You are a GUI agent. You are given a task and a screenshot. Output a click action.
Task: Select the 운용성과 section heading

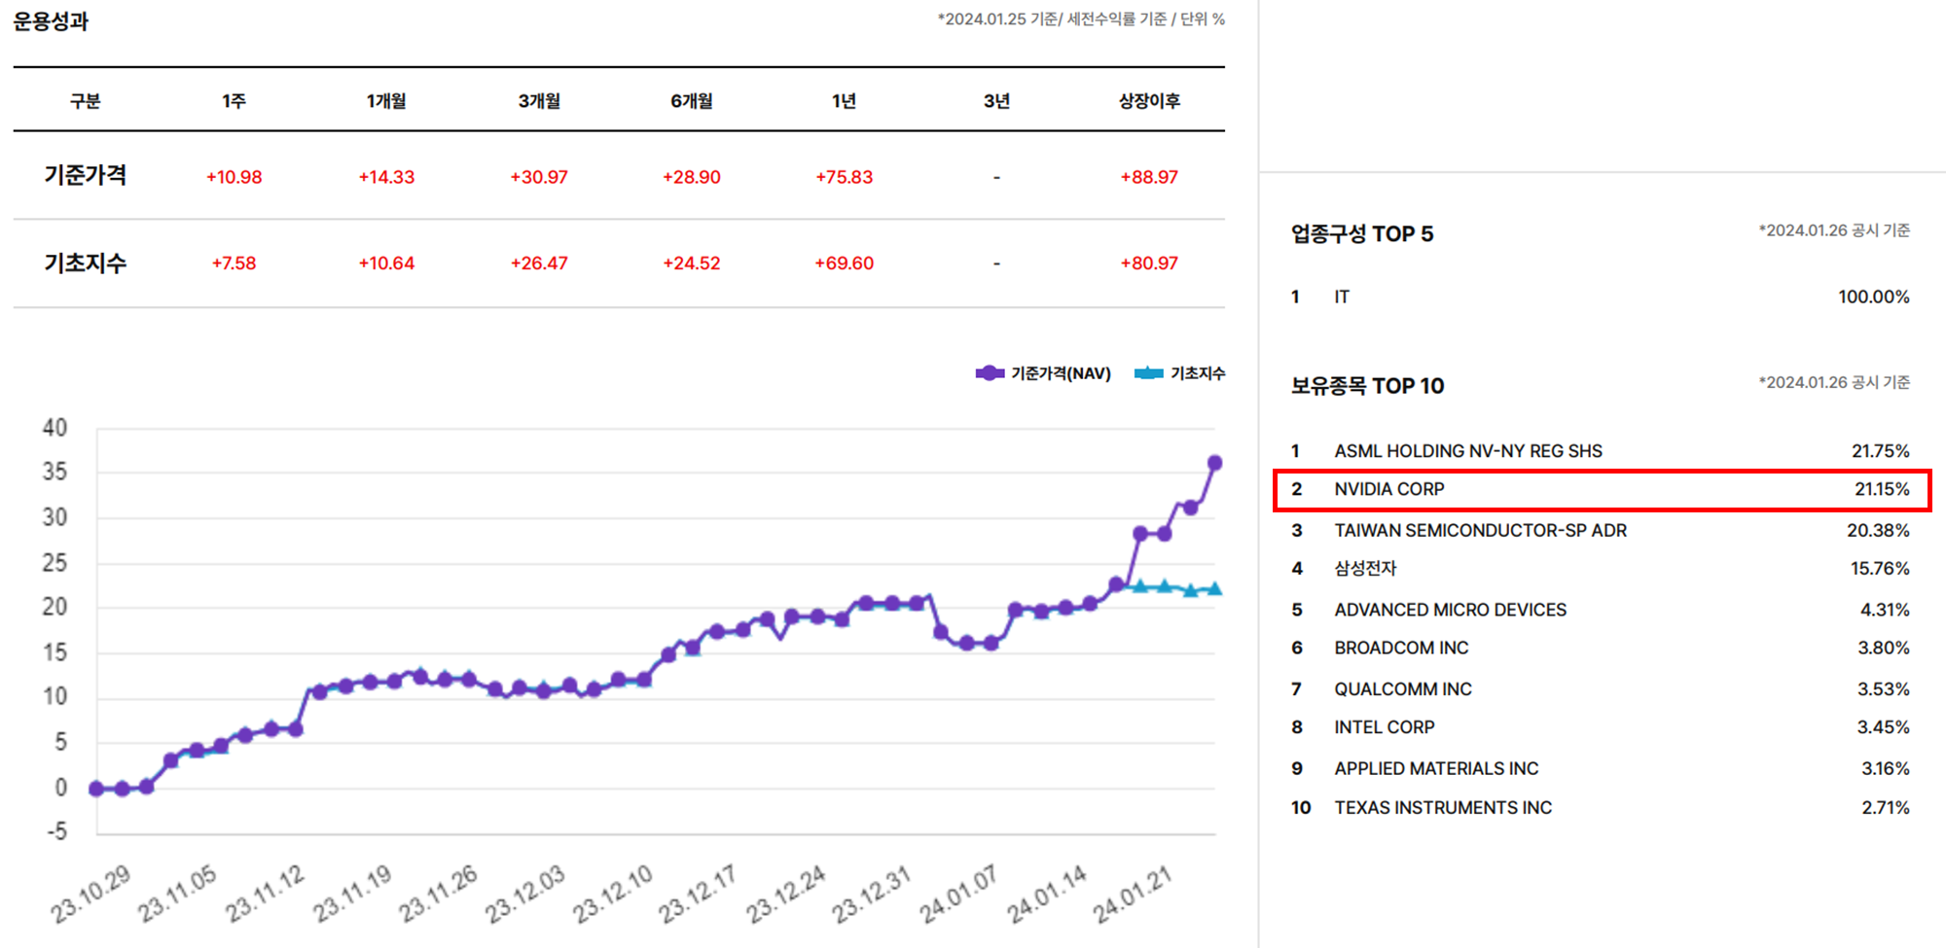[51, 21]
